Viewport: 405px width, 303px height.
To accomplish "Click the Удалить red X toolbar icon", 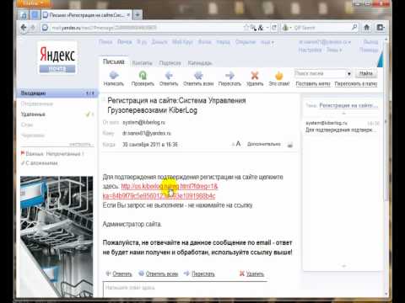I will pos(255,75).
